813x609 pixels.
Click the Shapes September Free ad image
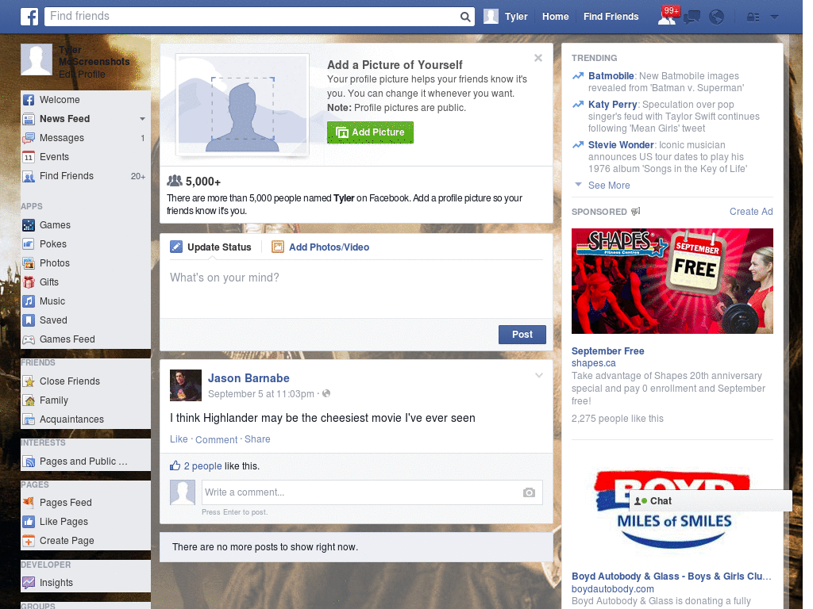click(x=672, y=282)
